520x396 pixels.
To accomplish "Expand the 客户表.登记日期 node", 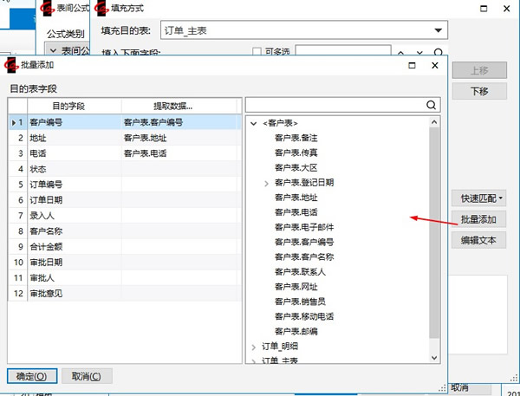I will pos(266,183).
